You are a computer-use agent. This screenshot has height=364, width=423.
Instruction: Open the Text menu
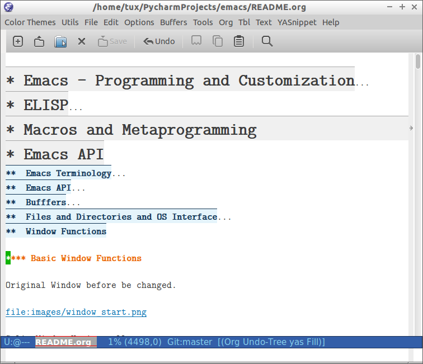(264, 22)
